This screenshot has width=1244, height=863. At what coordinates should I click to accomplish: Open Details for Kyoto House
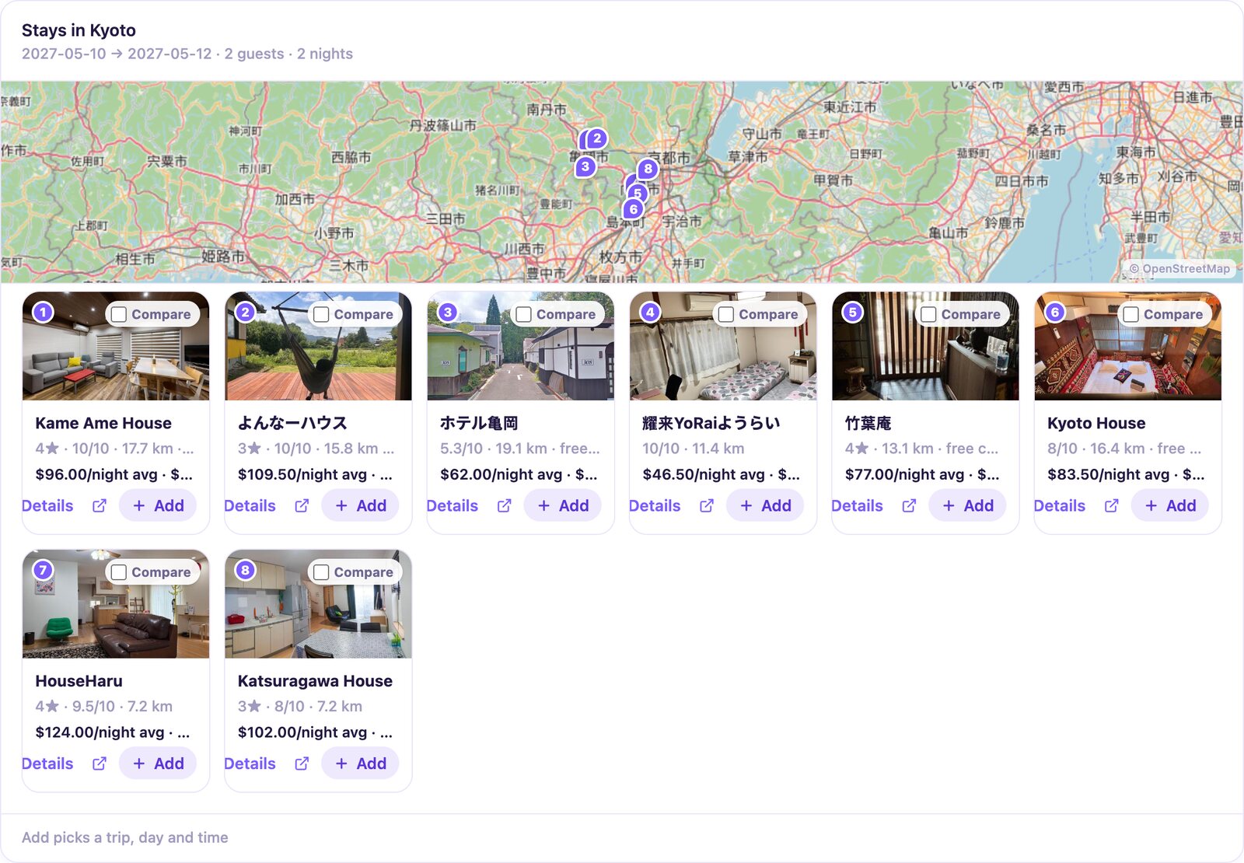(1060, 506)
